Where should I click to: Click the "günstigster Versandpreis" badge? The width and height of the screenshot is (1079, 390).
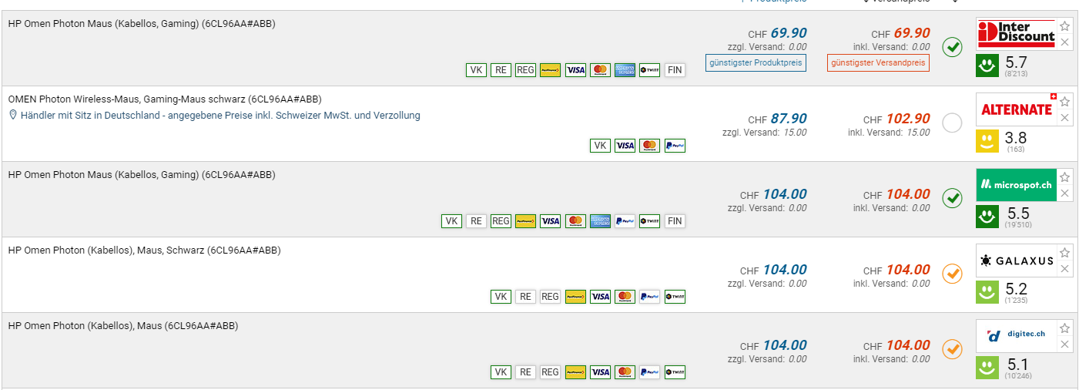[878, 62]
